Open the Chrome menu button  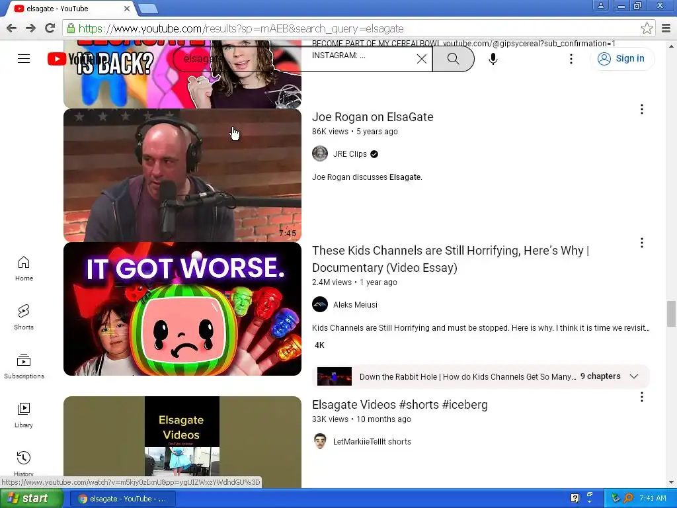[666, 28]
